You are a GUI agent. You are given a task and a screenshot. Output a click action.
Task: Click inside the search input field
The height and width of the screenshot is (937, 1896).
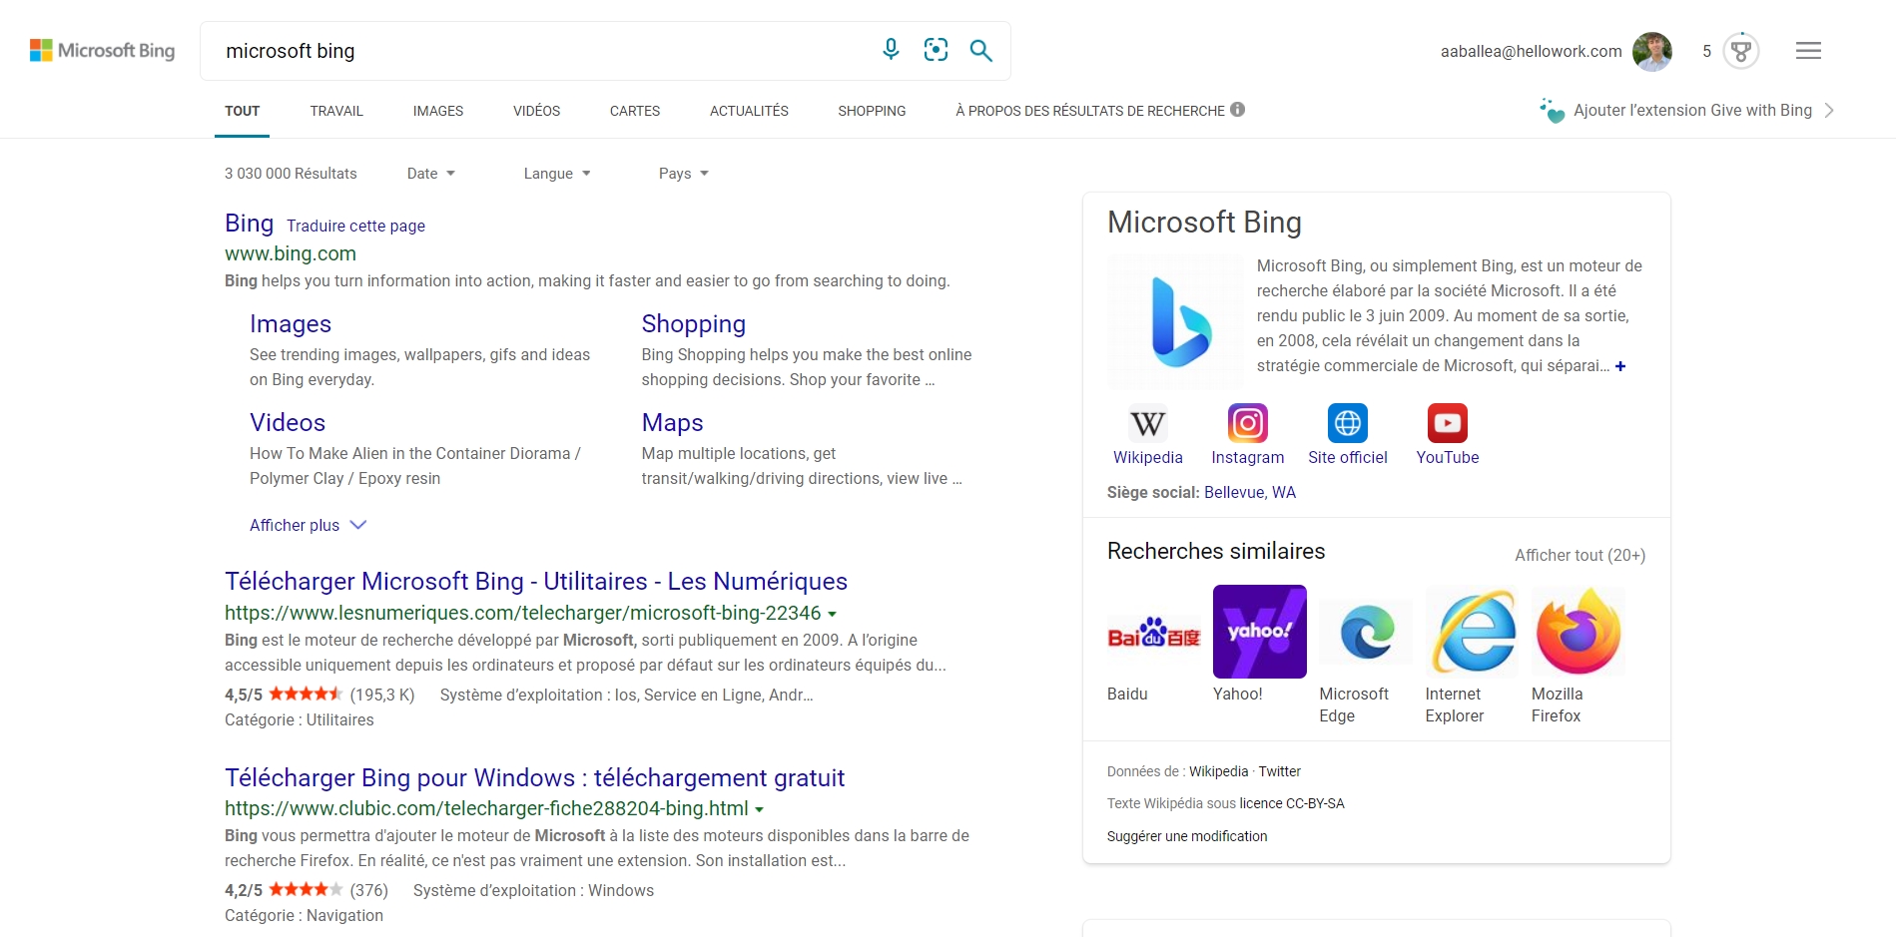pos(499,50)
